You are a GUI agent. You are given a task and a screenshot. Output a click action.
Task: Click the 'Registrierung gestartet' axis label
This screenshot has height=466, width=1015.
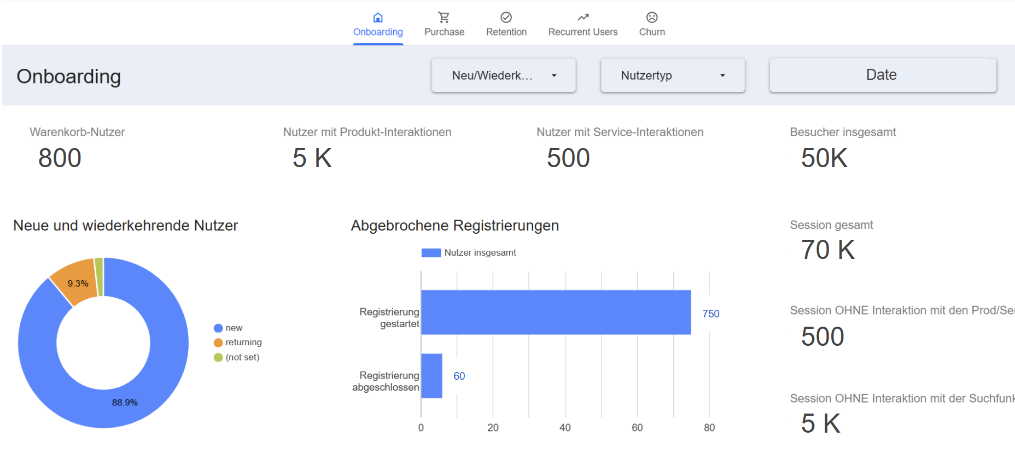point(389,318)
